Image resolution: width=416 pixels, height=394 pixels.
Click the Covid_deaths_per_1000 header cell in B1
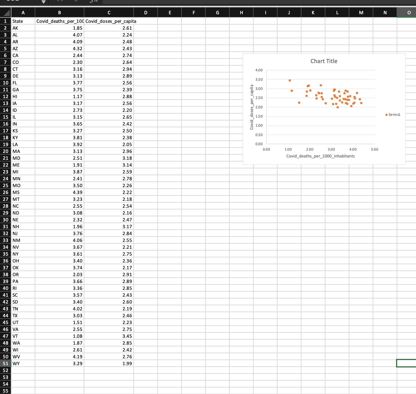point(60,21)
